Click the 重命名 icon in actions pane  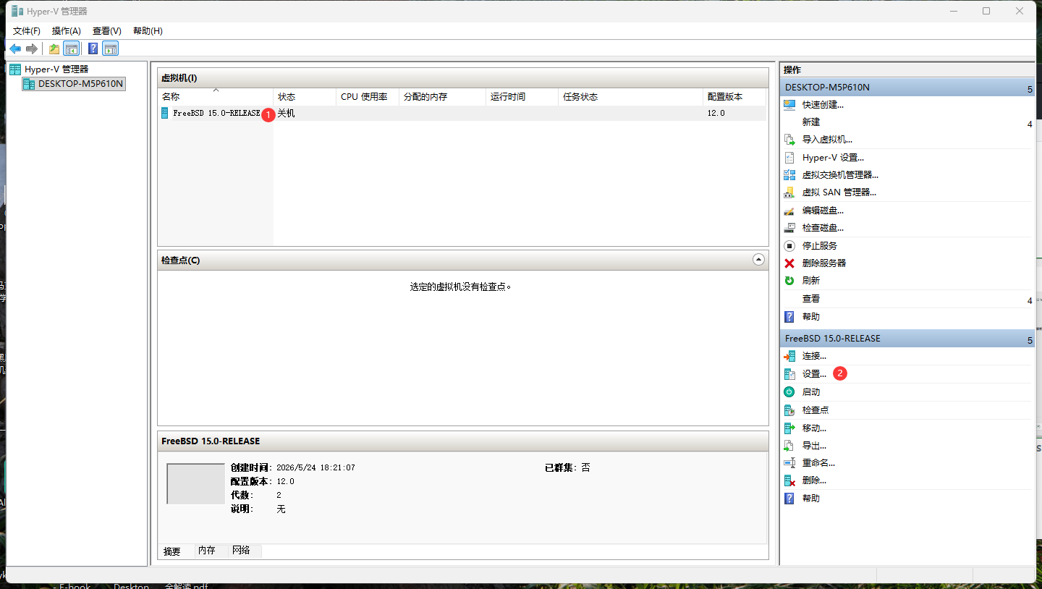(789, 463)
